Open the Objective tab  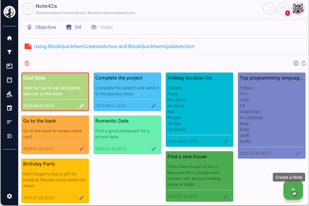(42, 27)
